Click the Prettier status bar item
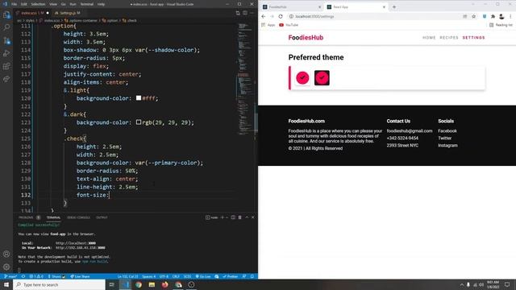The height and width of the screenshot is (290, 516). point(231,276)
